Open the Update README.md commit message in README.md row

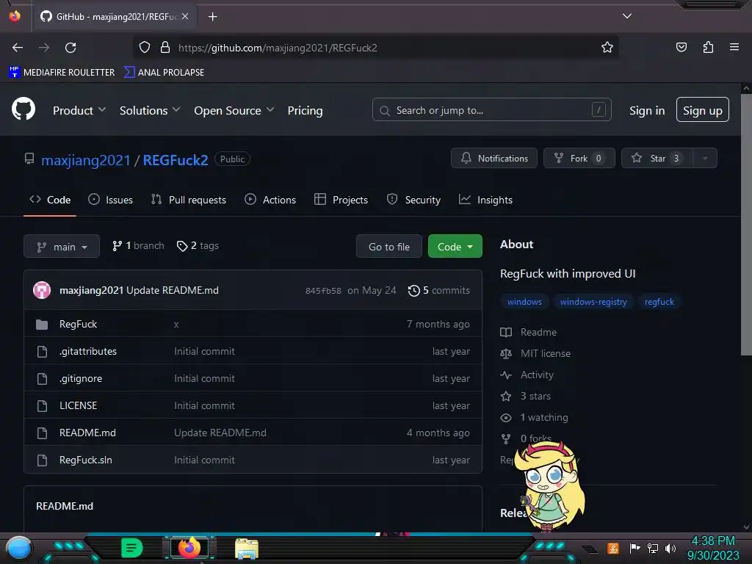pos(220,433)
